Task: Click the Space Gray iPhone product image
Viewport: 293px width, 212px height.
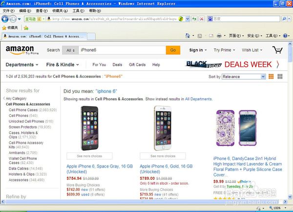Action: click(89, 128)
